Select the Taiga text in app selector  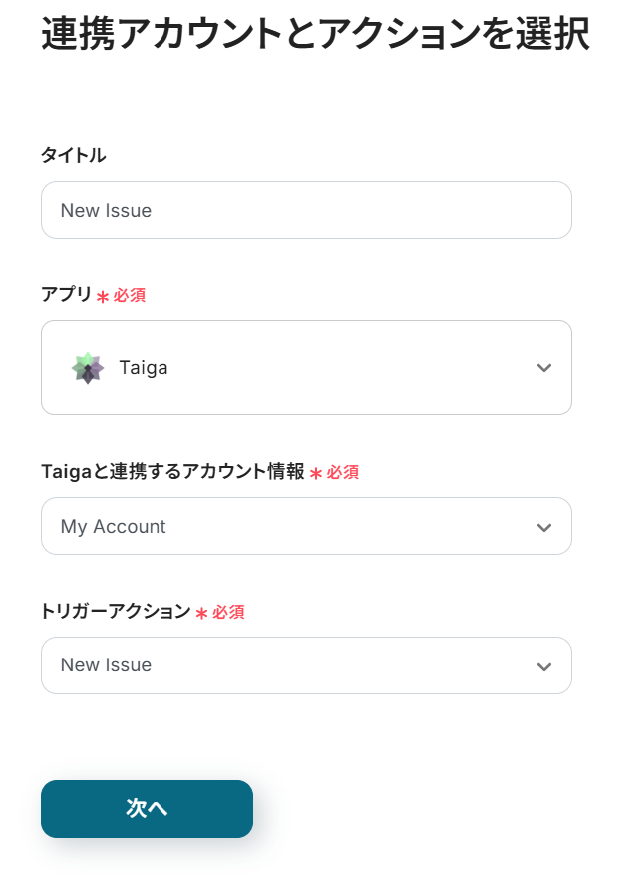144,368
